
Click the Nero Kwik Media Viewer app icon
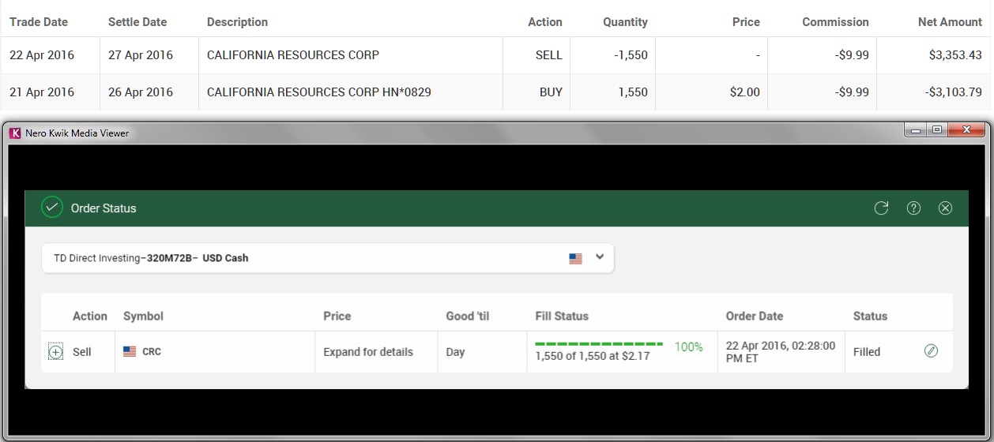[x=15, y=133]
